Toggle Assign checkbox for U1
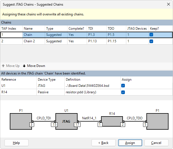 point(123,86)
